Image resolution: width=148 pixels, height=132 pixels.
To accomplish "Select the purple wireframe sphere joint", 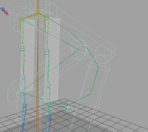I will tap(3, 9).
